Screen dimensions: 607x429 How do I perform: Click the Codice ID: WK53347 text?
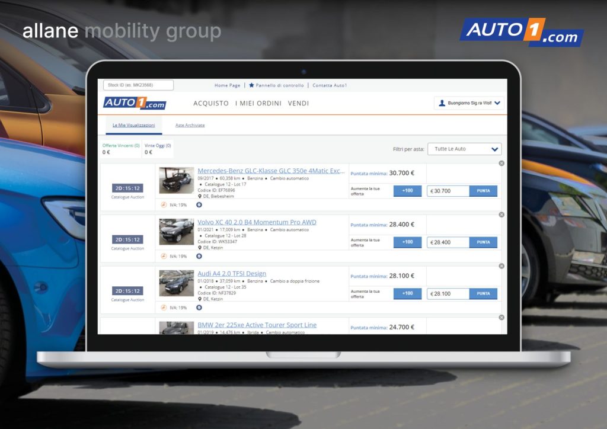(x=217, y=242)
